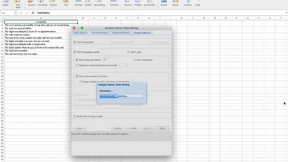The height and width of the screenshot is (162, 288).
Task: Select the Comments header cell A1
Action: coord(41,22)
